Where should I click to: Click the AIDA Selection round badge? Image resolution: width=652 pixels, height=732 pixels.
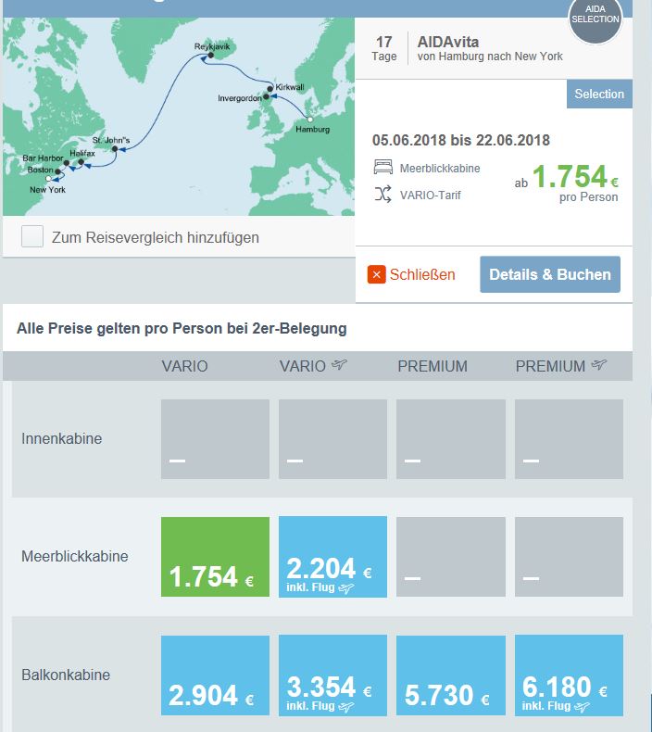[595, 19]
